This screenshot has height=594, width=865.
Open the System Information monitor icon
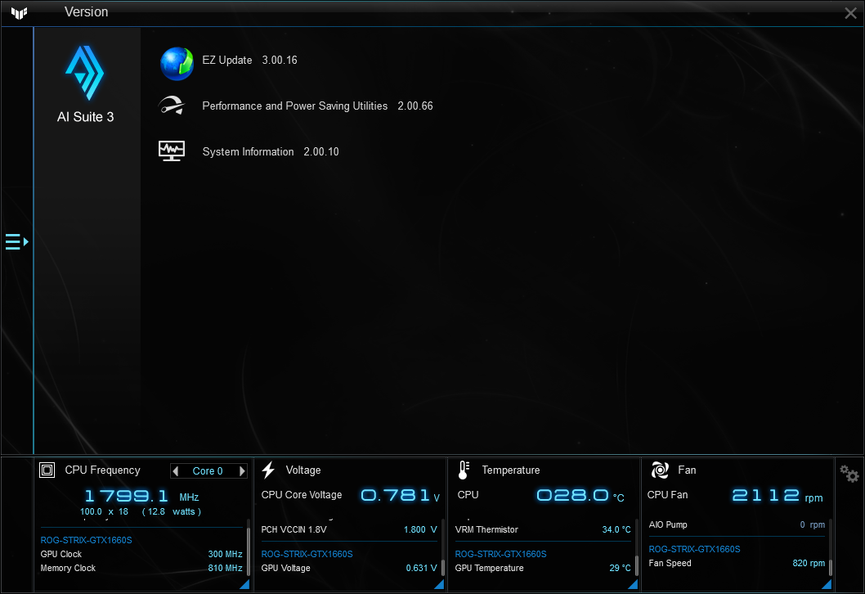(x=172, y=151)
